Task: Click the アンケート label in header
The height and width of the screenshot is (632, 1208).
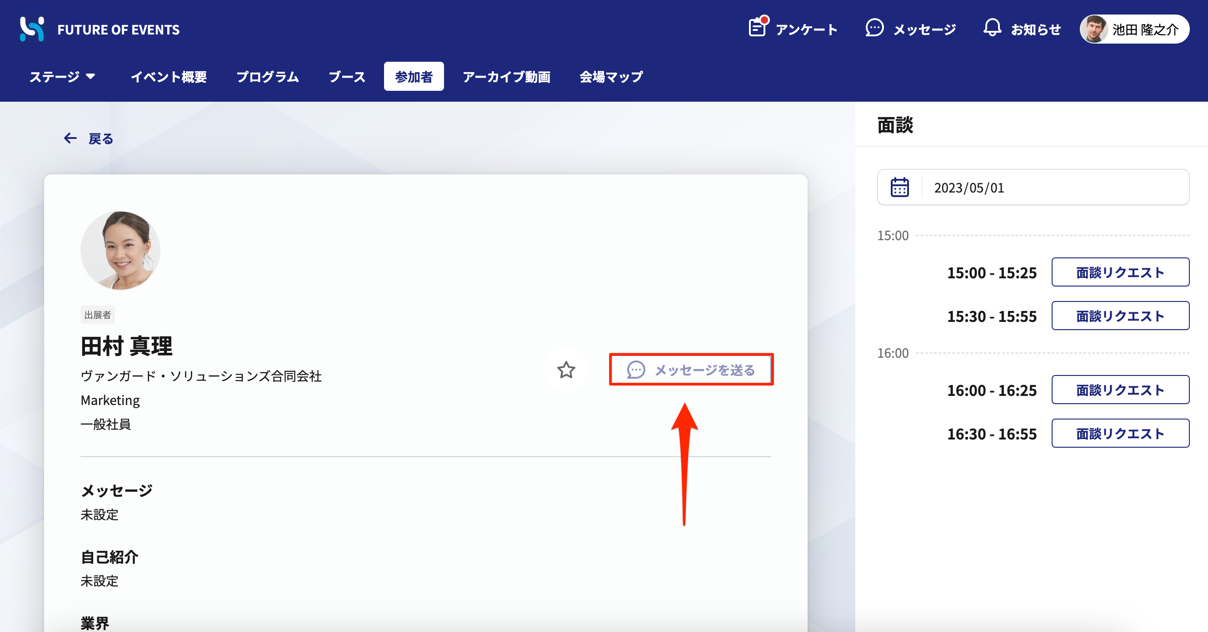Action: pos(806,30)
